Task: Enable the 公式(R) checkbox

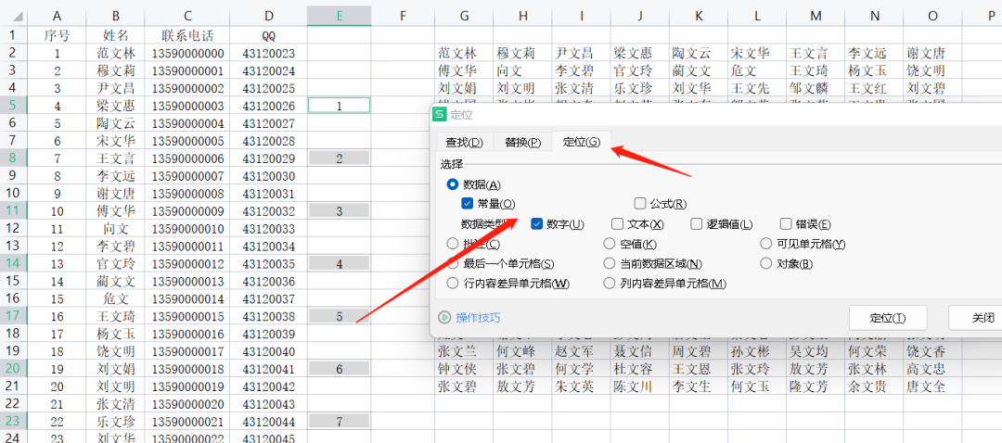Action: pos(640,204)
